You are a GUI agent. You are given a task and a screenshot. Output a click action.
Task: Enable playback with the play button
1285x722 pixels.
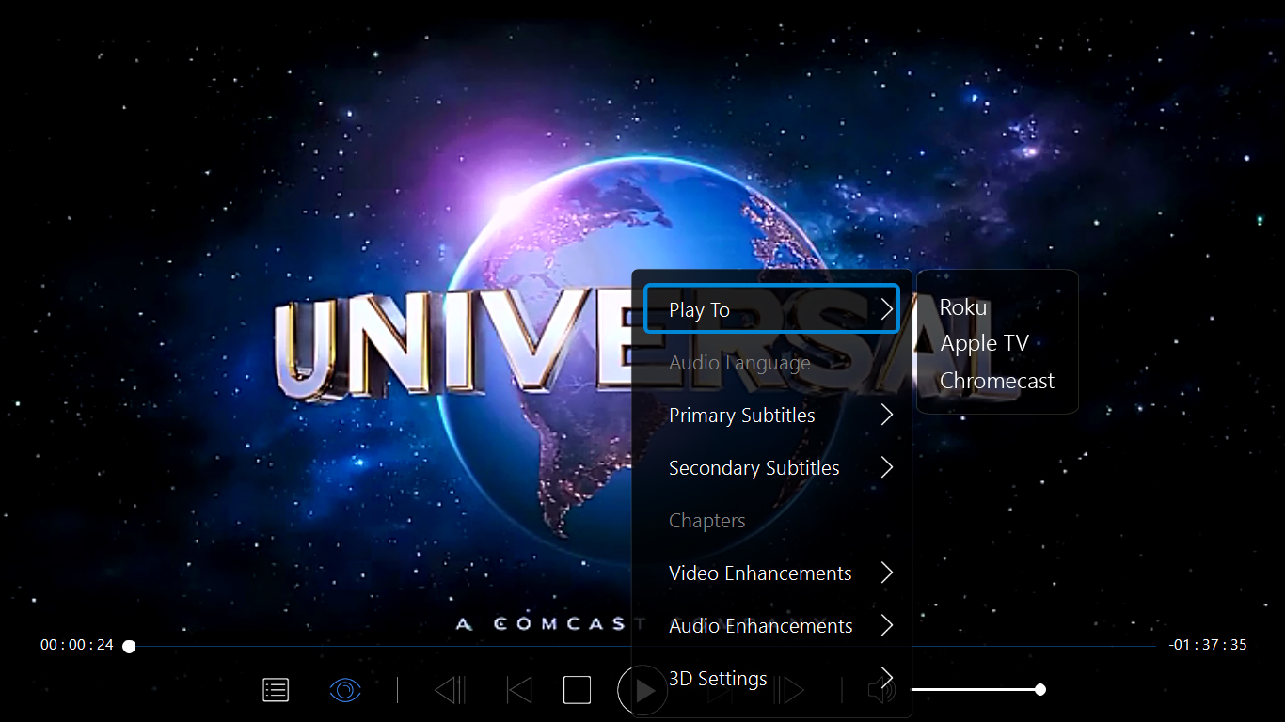pos(642,689)
